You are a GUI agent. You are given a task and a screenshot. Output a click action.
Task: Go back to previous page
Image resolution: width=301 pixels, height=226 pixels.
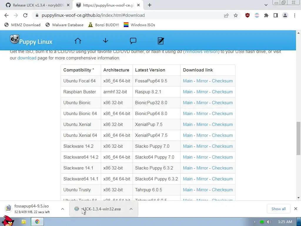click(6, 15)
